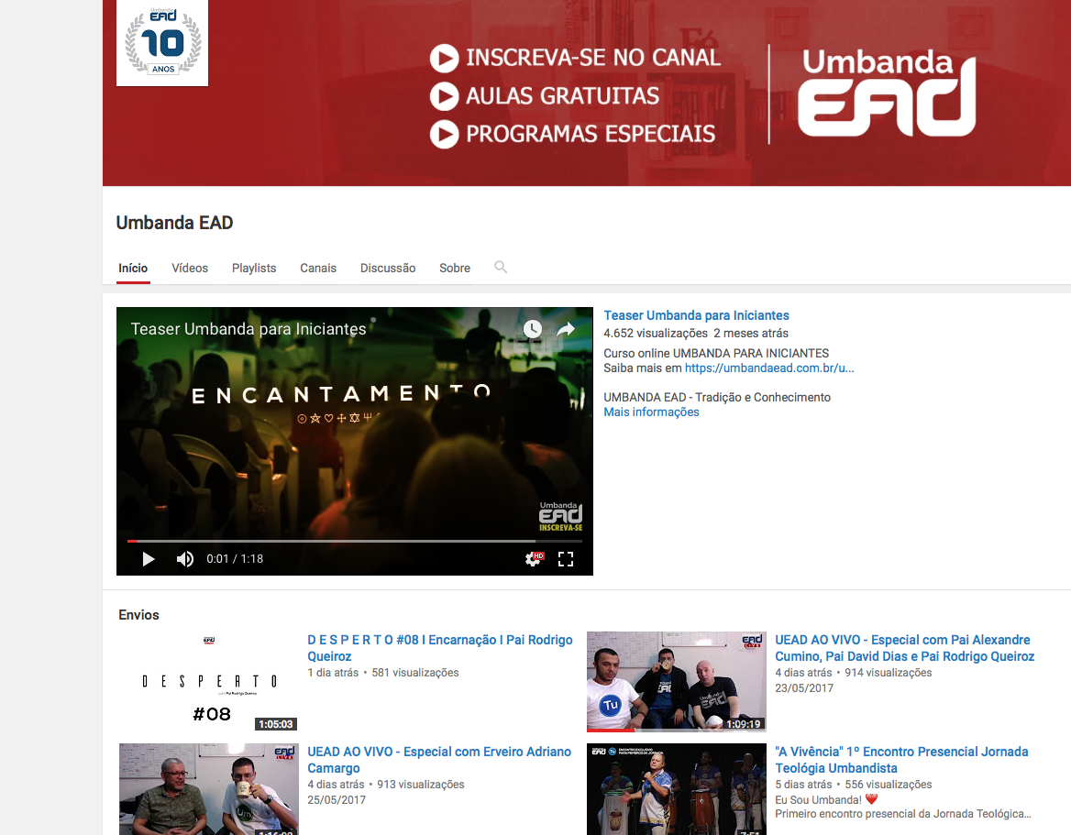The width and height of the screenshot is (1071, 835).
Task: Open the "A Vivência" drummers video thumbnail
Action: [x=676, y=789]
